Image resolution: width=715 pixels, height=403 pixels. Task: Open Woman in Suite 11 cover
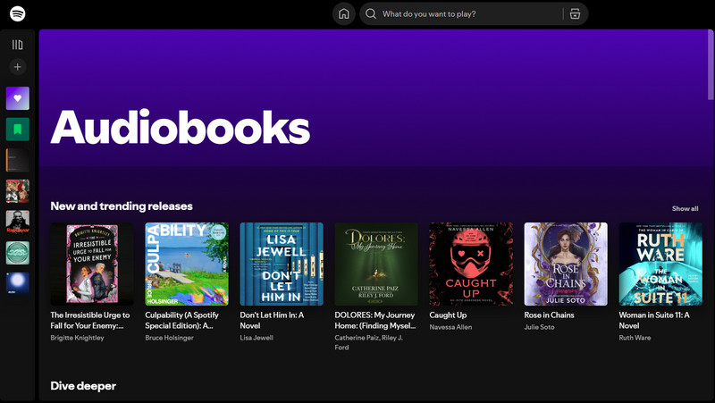tap(660, 264)
